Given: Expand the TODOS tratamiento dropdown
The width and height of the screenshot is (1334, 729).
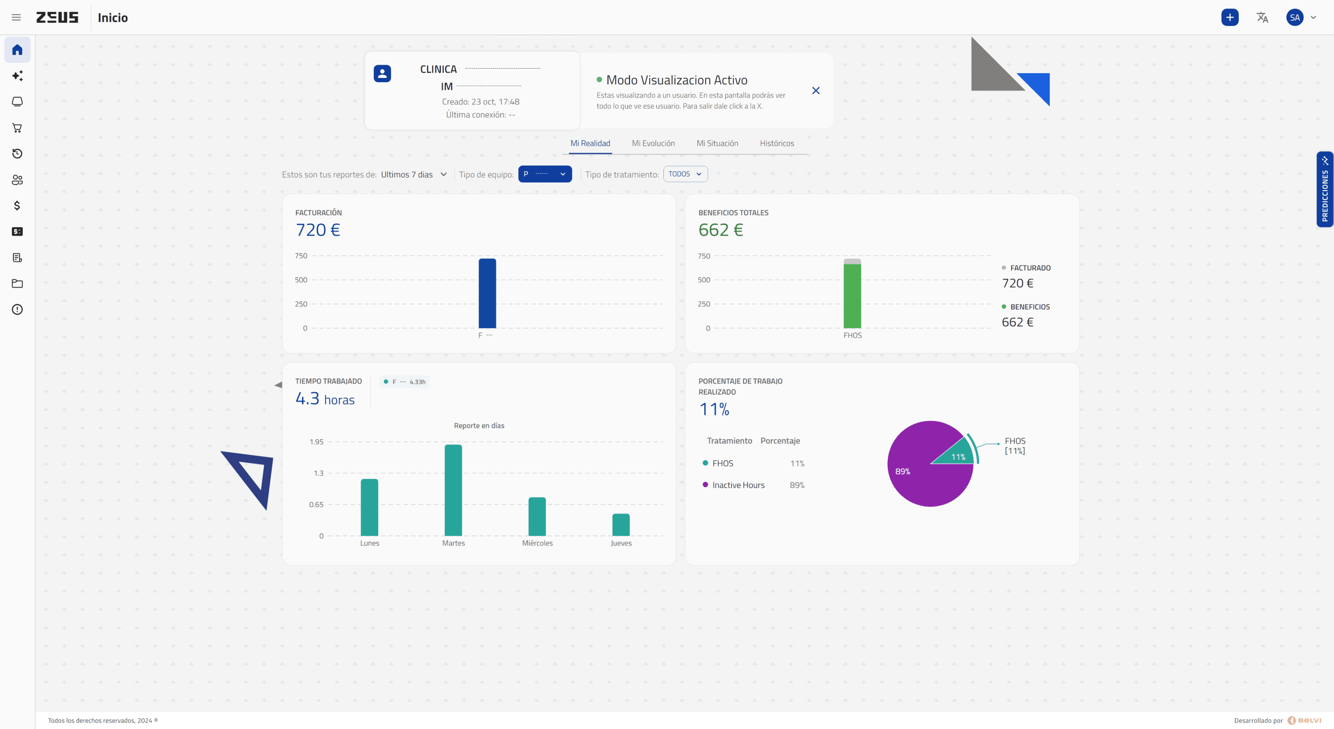Looking at the screenshot, I should click(685, 174).
